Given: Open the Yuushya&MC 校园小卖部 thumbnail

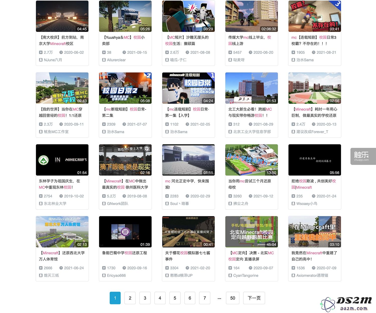Looking at the screenshot, I should pos(125,16).
